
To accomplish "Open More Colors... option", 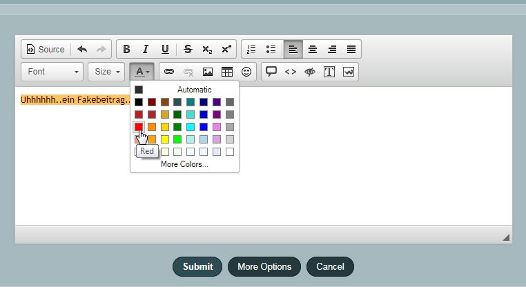I will click(x=184, y=164).
